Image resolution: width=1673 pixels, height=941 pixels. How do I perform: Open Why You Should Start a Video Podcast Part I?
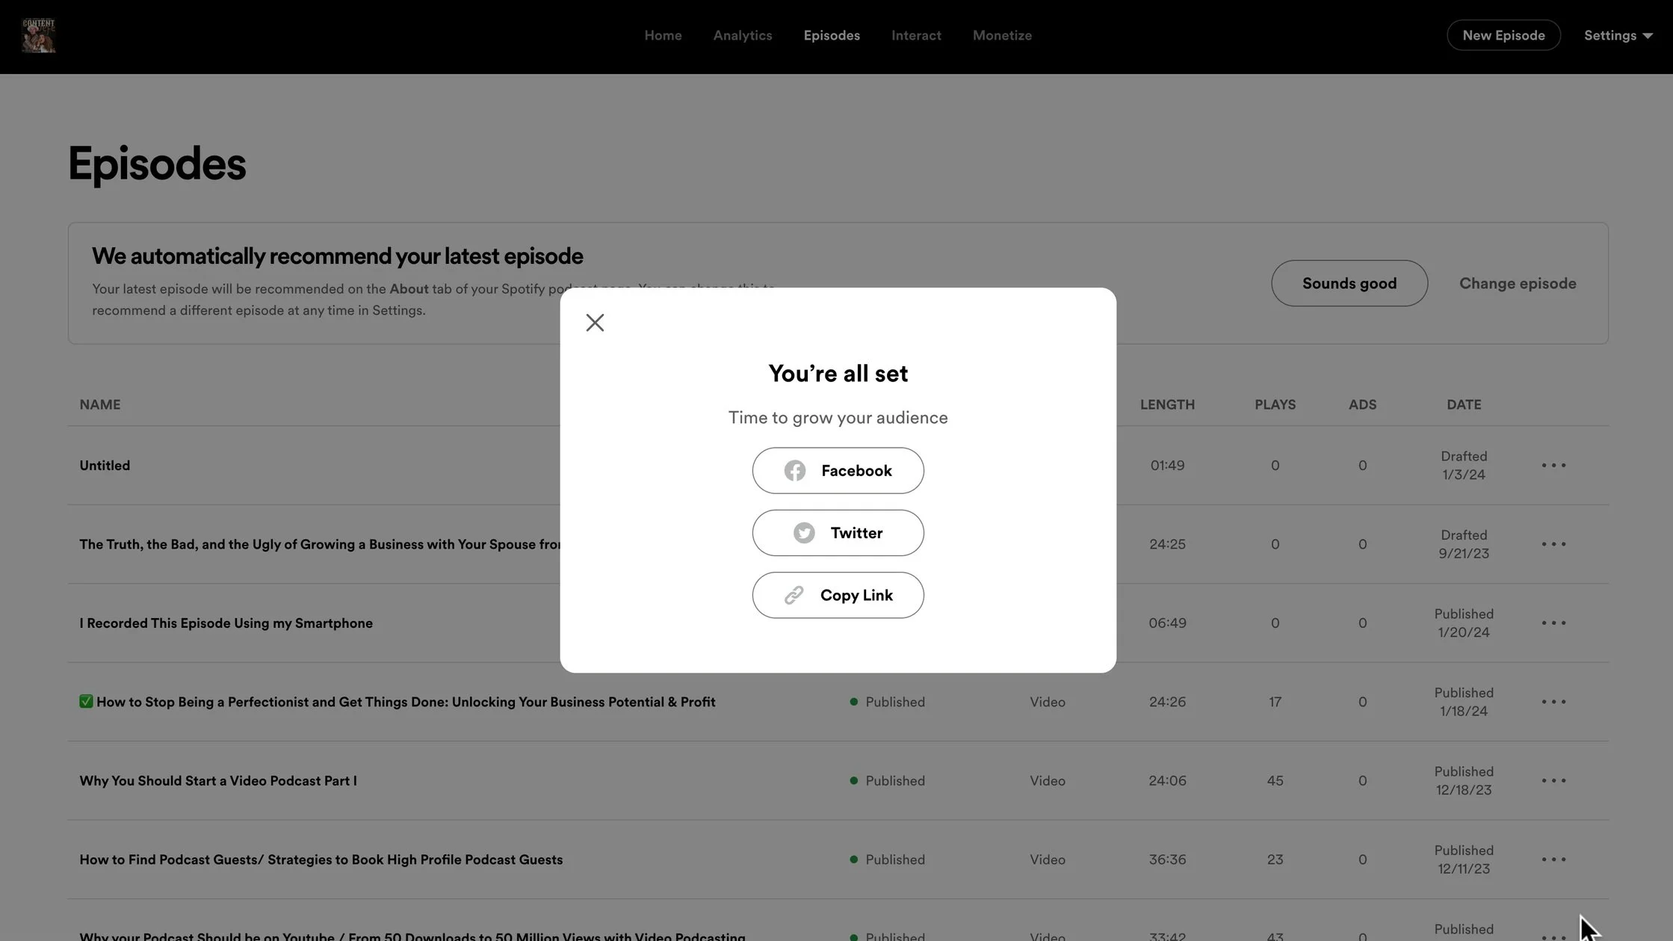tap(218, 780)
